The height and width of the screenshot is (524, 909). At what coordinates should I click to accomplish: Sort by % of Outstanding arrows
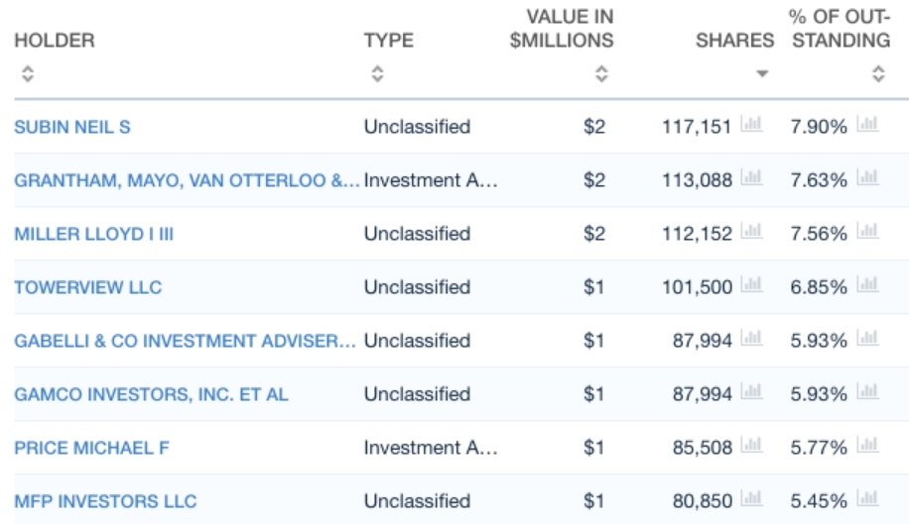pyautogui.click(x=878, y=73)
